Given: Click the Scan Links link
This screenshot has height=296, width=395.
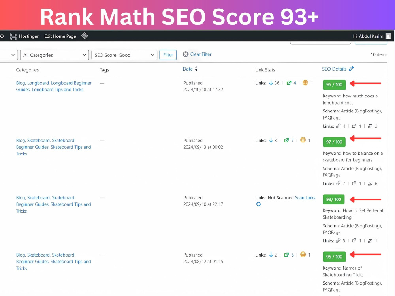Looking at the screenshot, I should [x=305, y=198].
